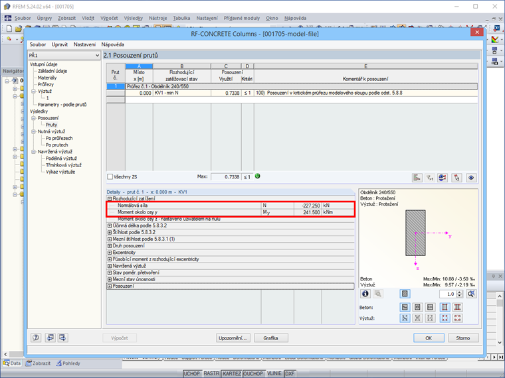Image resolution: width=505 pixels, height=378 pixels.
Task: Select the second Výztuž display icon
Action: pos(417,318)
